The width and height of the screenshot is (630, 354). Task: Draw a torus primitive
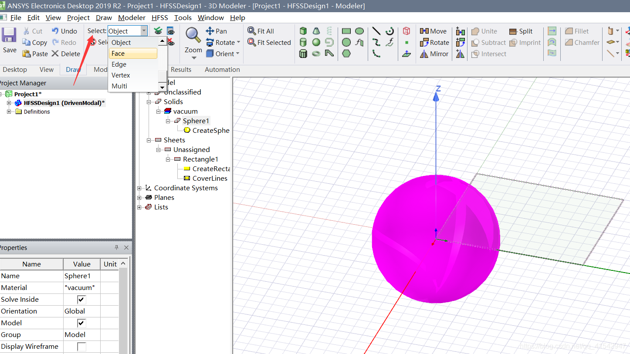316,54
